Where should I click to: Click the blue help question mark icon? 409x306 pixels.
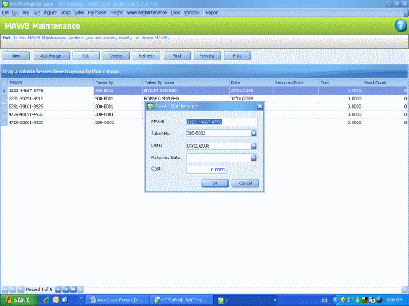pyautogui.click(x=400, y=26)
